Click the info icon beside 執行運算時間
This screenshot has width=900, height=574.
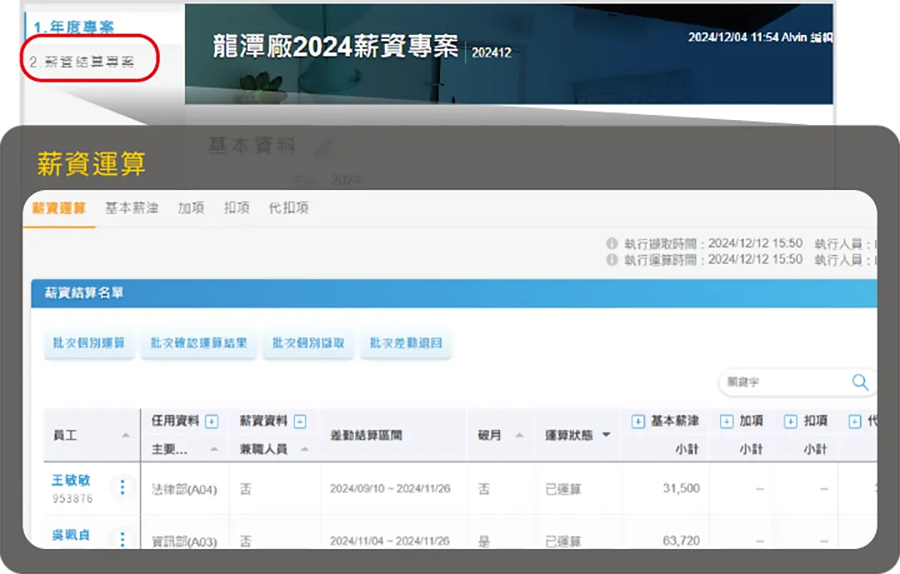pos(611,258)
